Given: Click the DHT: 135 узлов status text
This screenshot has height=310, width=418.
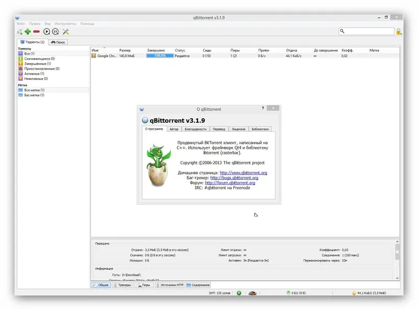Looking at the screenshot, I should click(219, 293).
